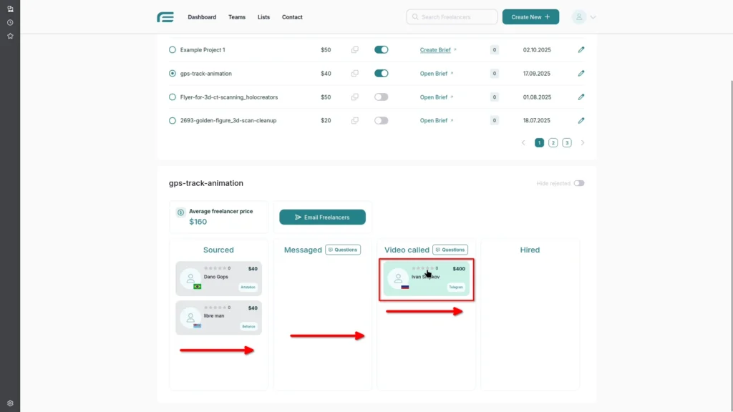The width and height of the screenshot is (733, 412).
Task: Navigate to the Lists section in the navbar
Action: click(x=263, y=16)
